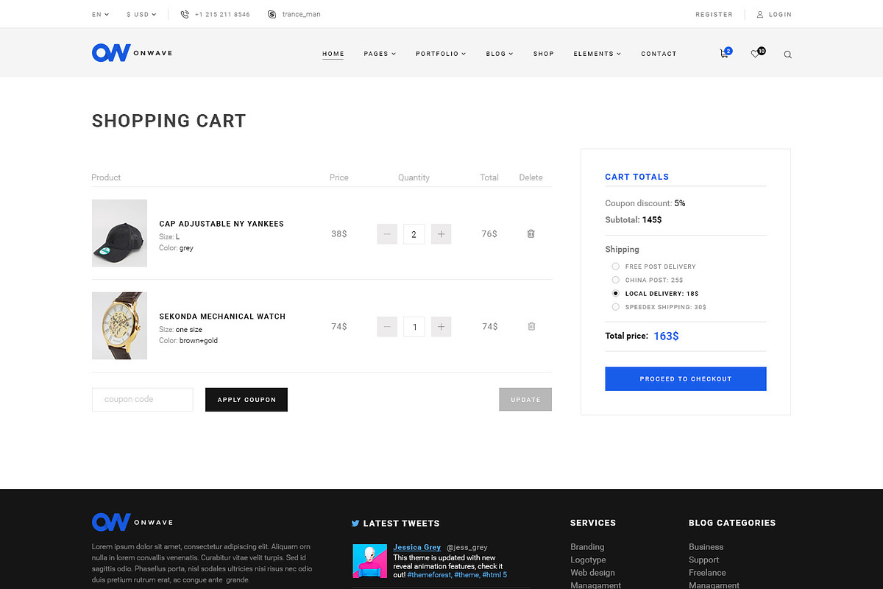Open the shopping cart icon in header

[x=725, y=53]
